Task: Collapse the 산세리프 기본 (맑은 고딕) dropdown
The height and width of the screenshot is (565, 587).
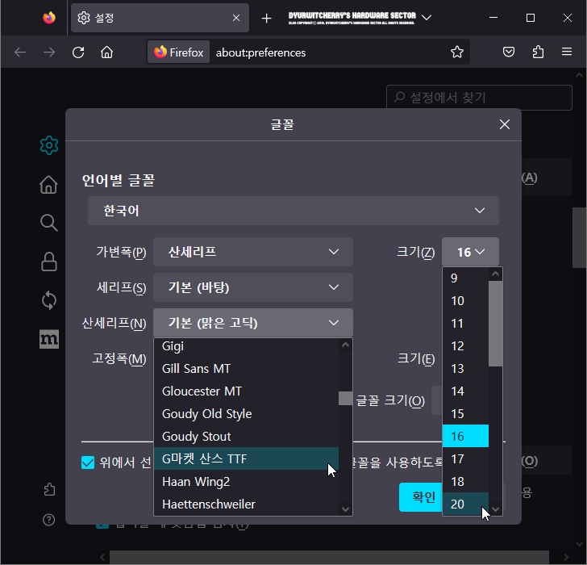Action: point(253,323)
